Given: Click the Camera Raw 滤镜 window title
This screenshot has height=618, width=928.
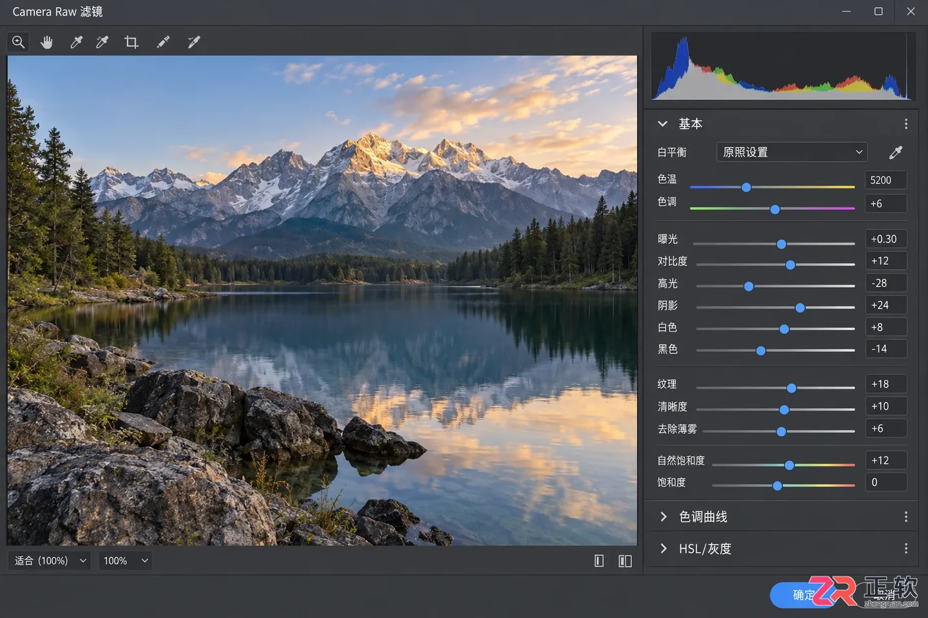Looking at the screenshot, I should 57,12.
